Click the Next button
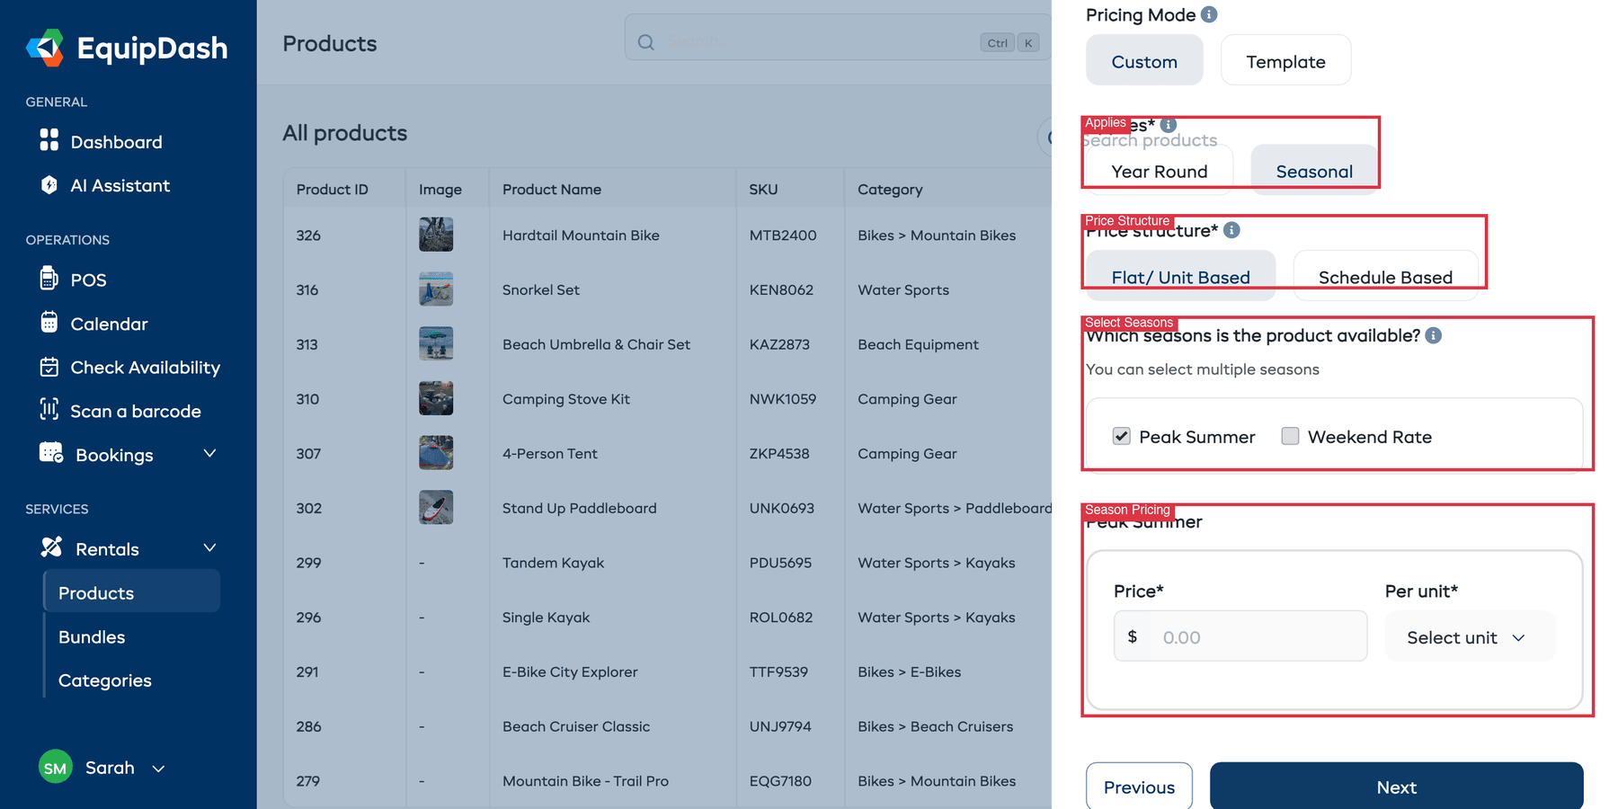Image resolution: width=1618 pixels, height=809 pixels. pos(1396,787)
